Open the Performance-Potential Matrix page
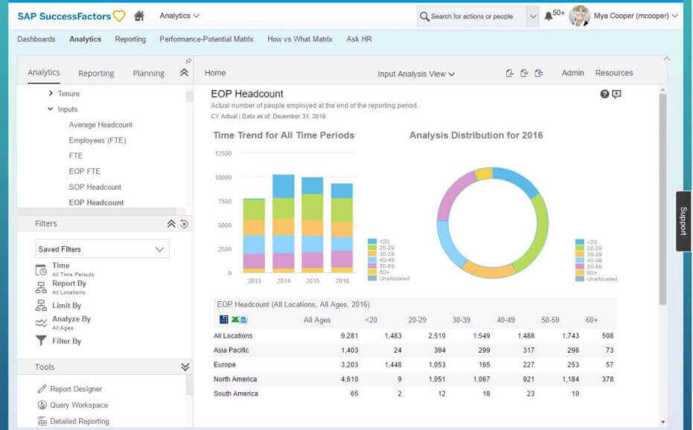 pos(206,39)
